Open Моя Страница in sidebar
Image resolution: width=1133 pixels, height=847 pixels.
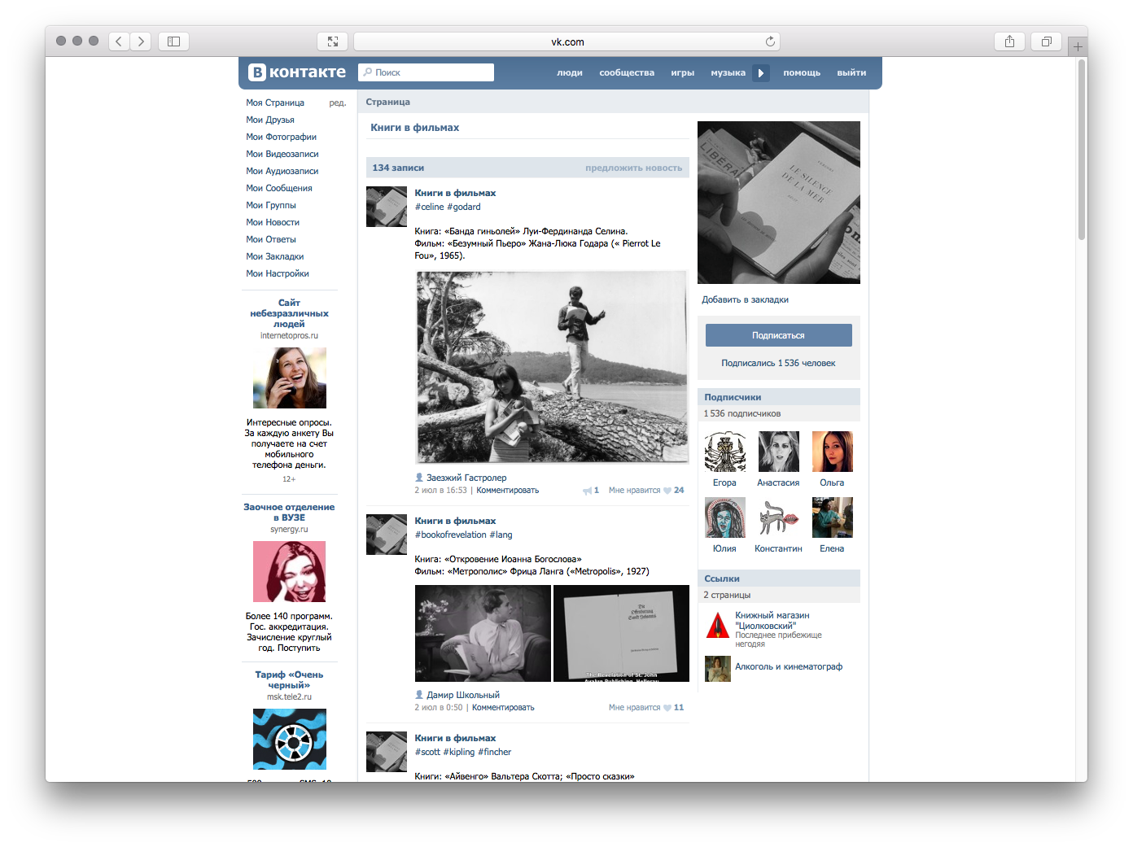[x=275, y=103]
